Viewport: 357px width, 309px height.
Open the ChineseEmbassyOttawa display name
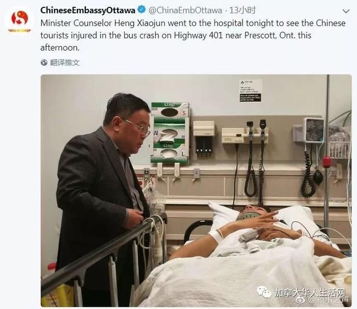[x=88, y=10]
